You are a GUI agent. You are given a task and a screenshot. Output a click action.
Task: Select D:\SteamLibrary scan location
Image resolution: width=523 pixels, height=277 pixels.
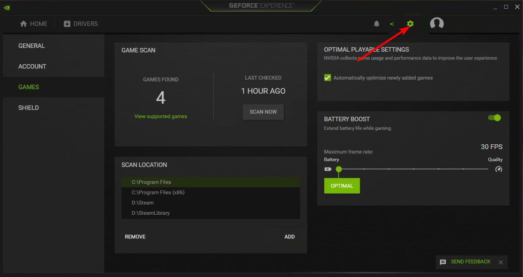pos(211,213)
